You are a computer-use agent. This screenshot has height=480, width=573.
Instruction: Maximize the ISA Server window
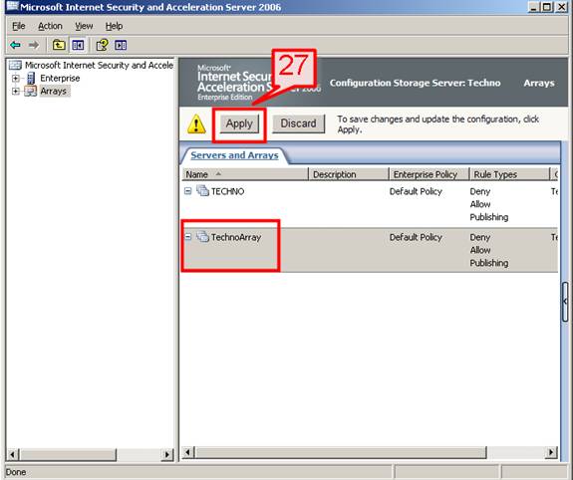pos(547,7)
